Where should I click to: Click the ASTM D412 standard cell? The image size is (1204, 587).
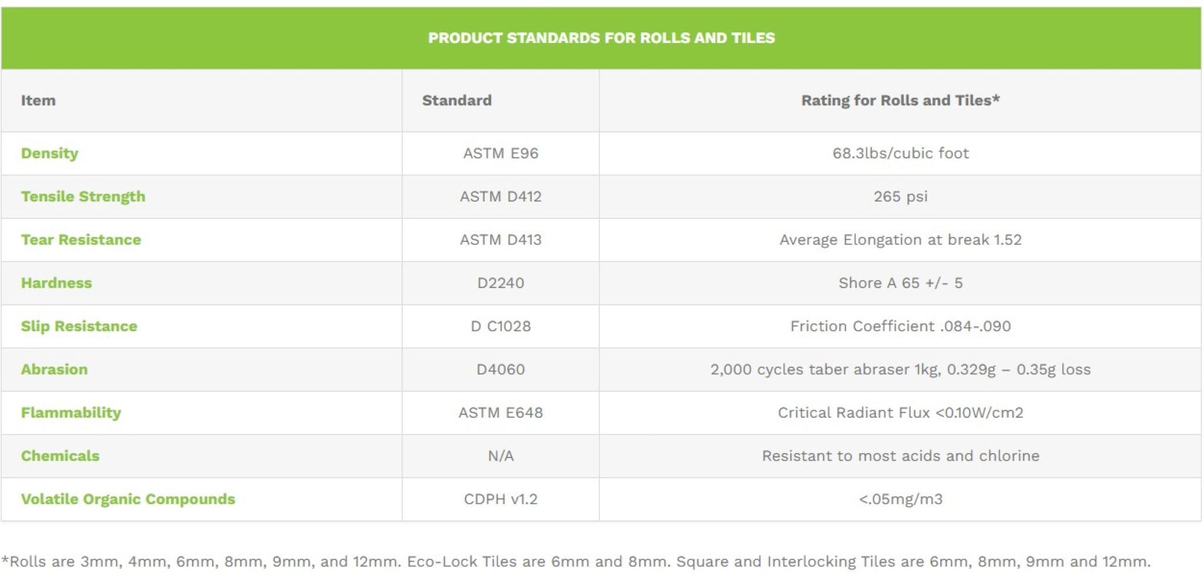[501, 197]
